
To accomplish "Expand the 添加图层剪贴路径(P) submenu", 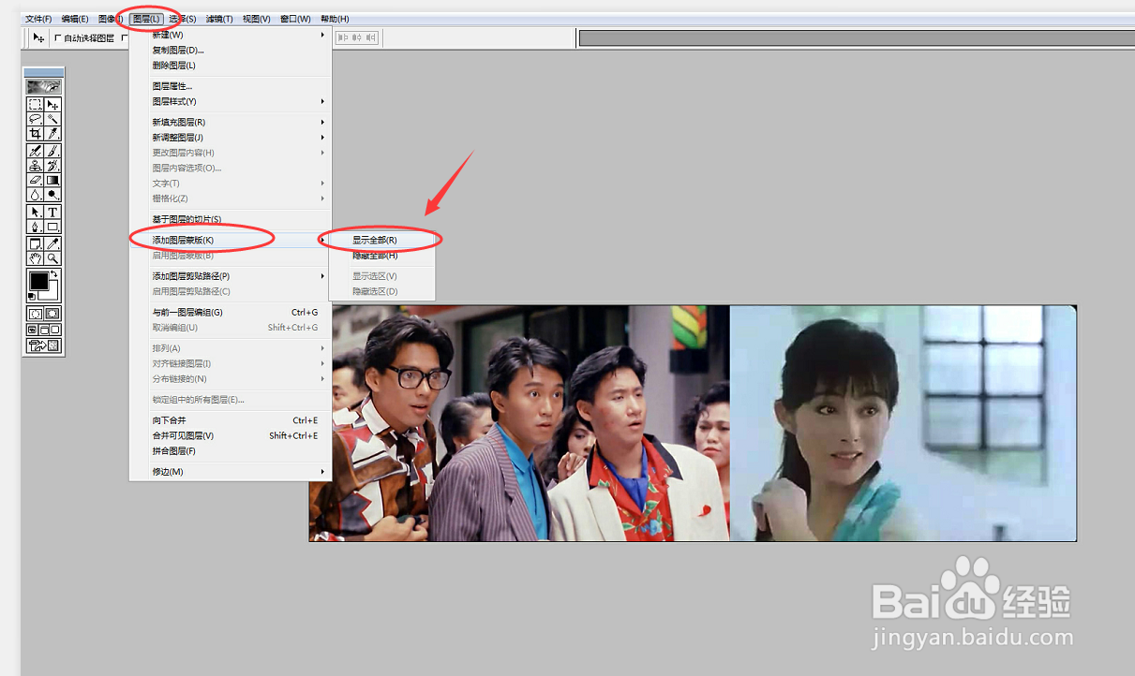I will coord(231,276).
